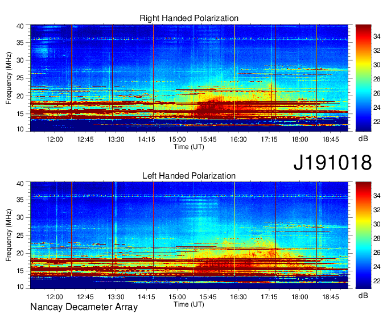Click the 34 dB tick on Right Handed color bar

click(377, 37)
